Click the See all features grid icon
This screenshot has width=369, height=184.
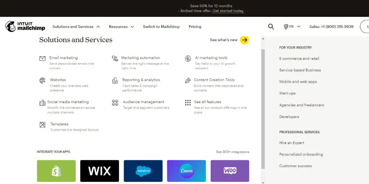[188, 103]
